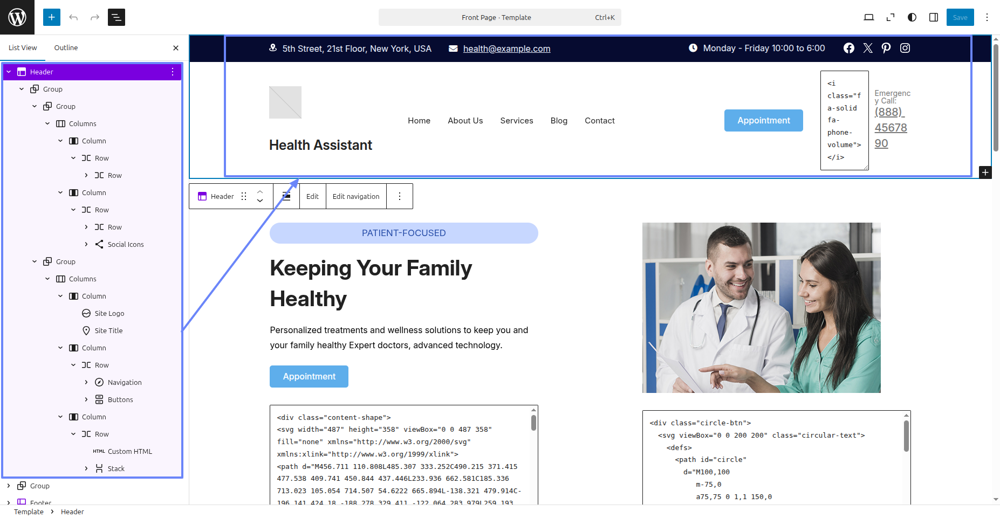Screen dimensions: 1000x518
Task: Open the Styles half-circle icon
Action: [x=912, y=17]
